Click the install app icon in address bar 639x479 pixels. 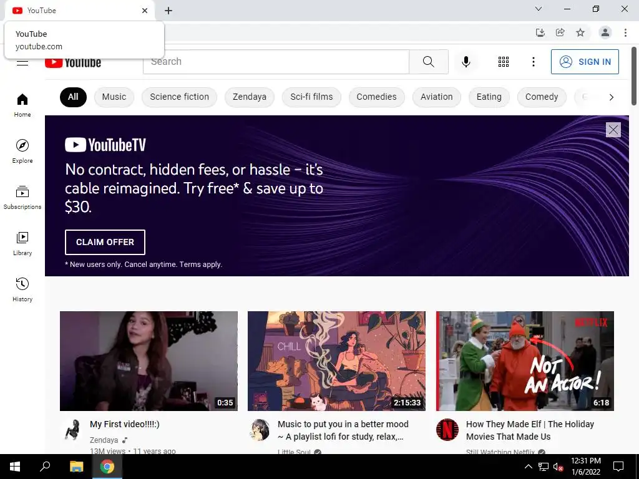pyautogui.click(x=540, y=32)
